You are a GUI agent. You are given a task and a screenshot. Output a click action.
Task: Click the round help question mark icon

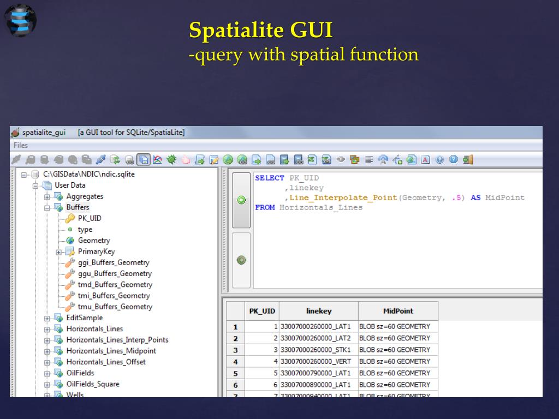coord(439,160)
